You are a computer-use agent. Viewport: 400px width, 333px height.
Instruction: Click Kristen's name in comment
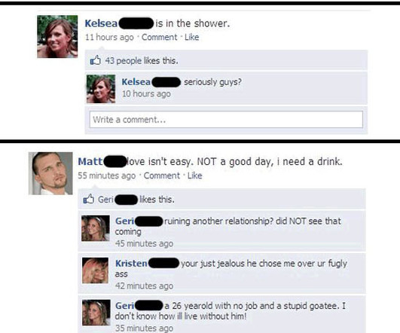[131, 264]
